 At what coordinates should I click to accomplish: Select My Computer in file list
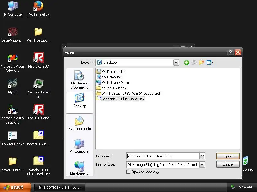(109, 77)
